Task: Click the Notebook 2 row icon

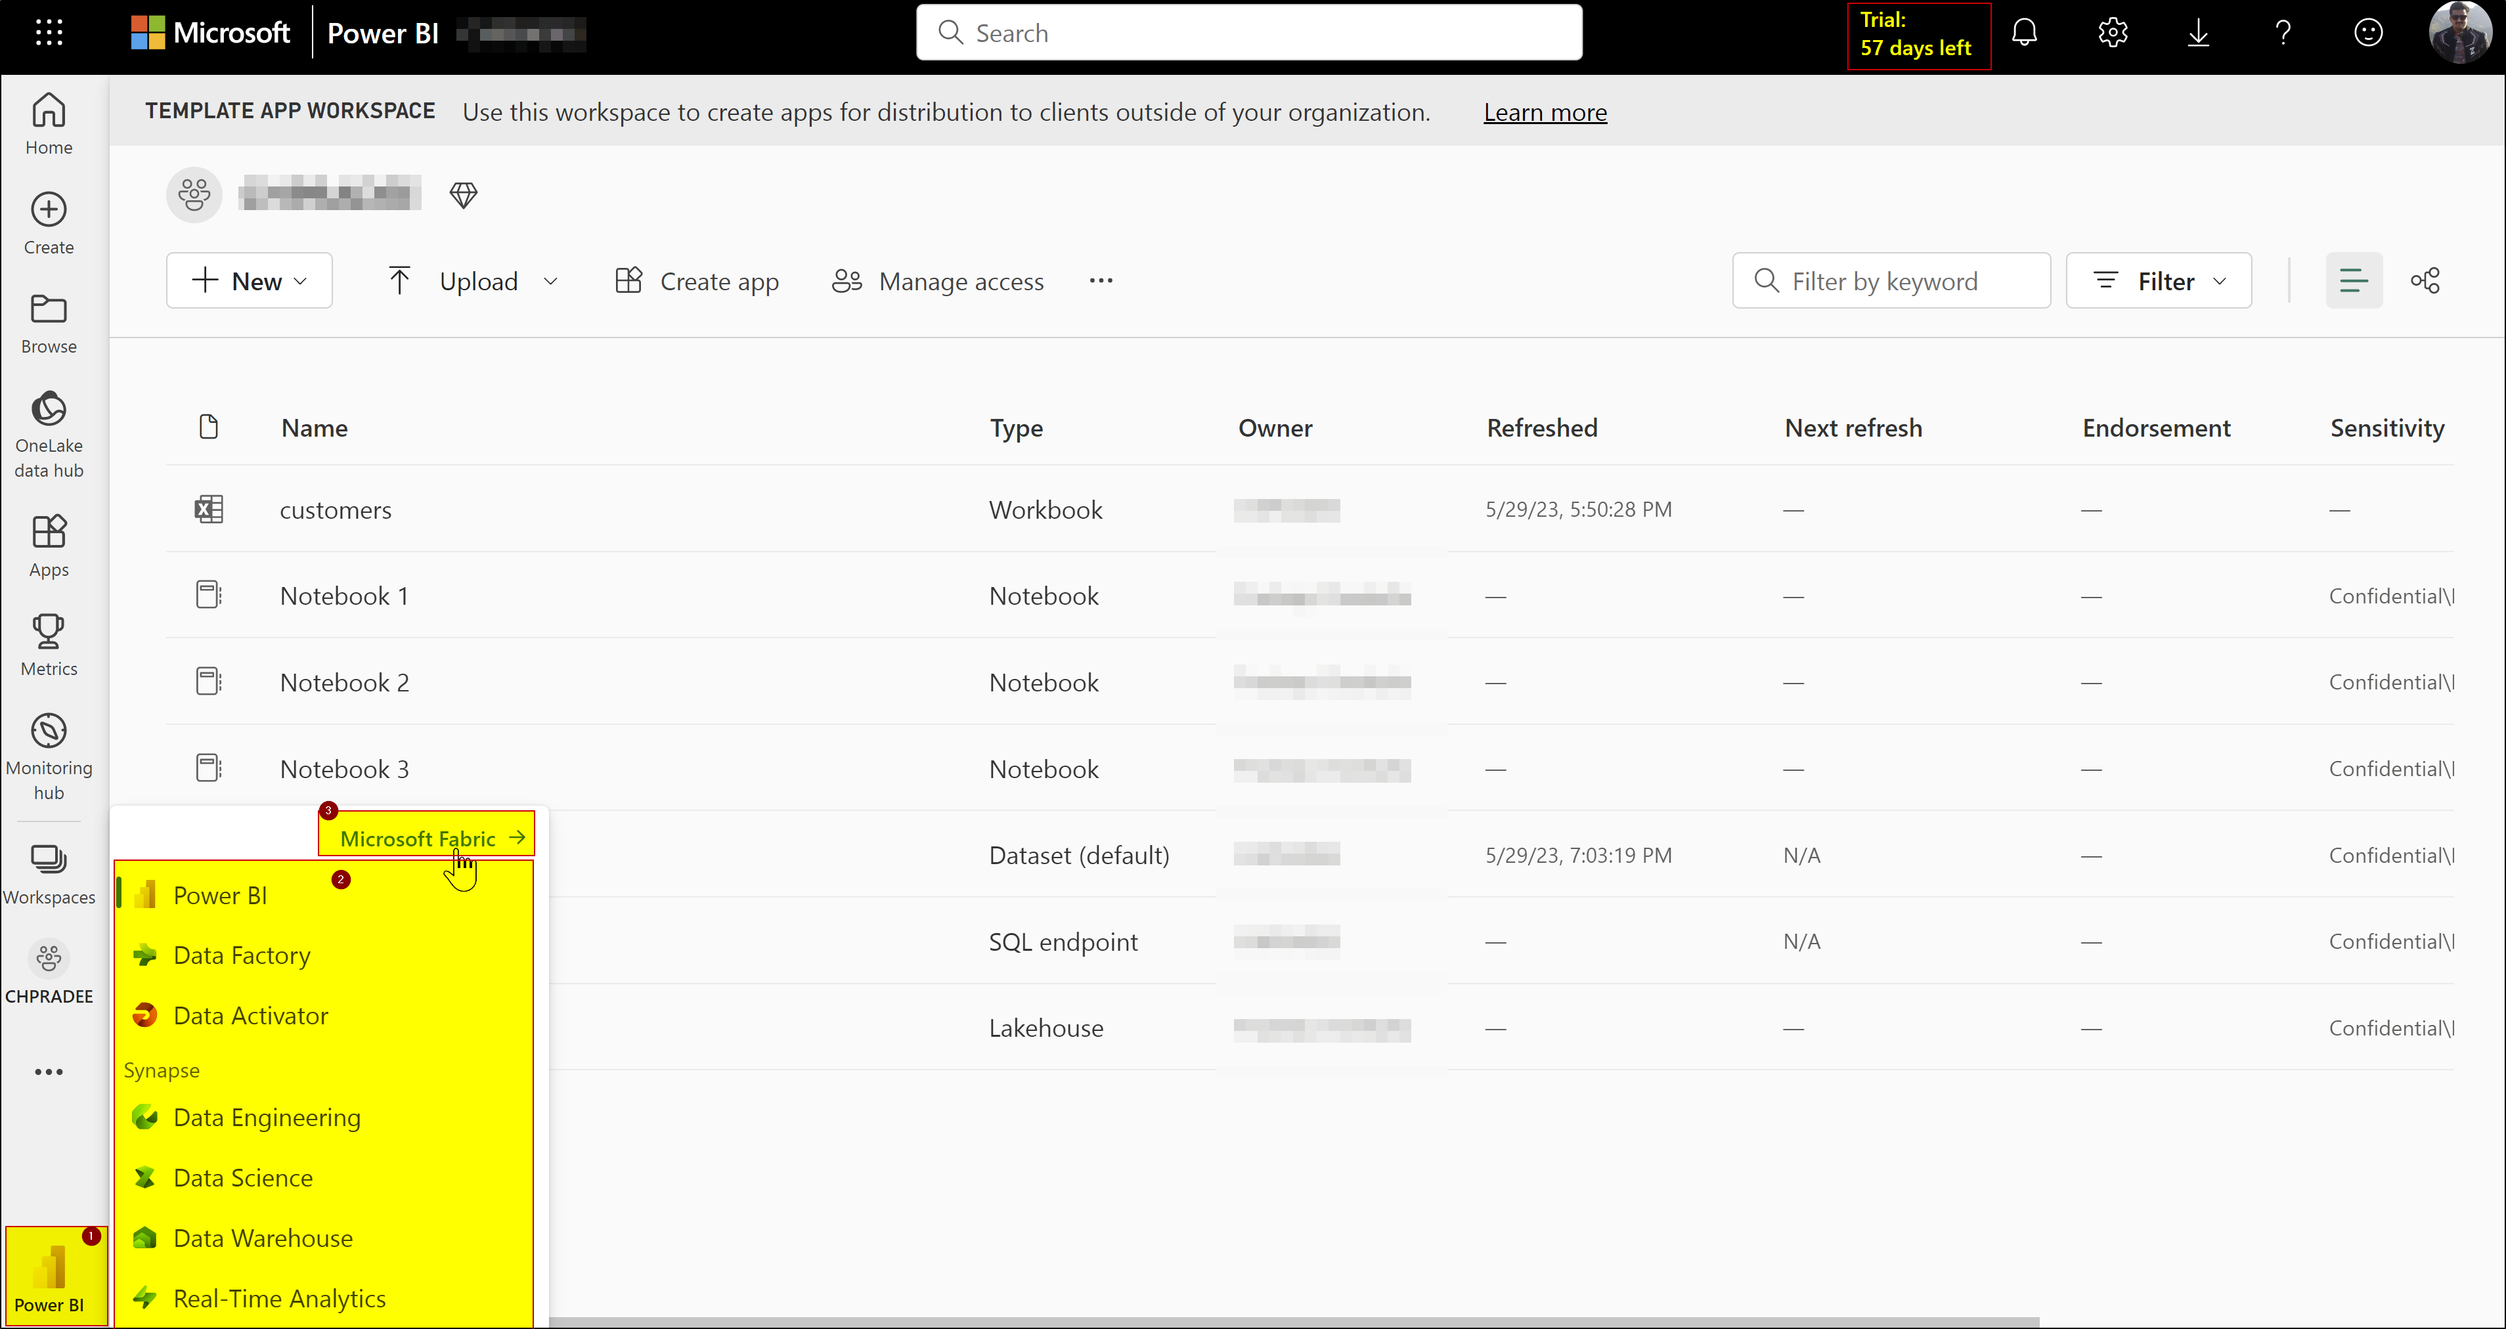Action: click(208, 681)
